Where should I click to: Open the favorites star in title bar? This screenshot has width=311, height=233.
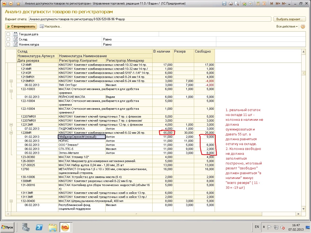(x=18, y=4)
